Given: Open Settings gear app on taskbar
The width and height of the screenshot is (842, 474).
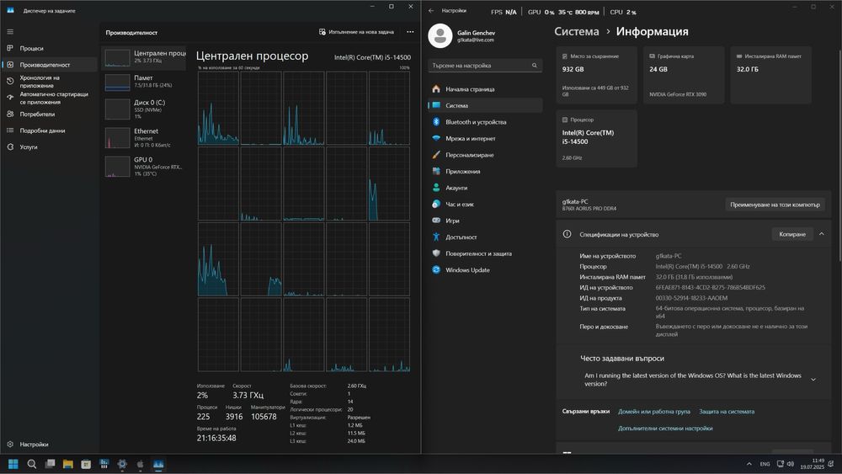Looking at the screenshot, I should click(122, 464).
